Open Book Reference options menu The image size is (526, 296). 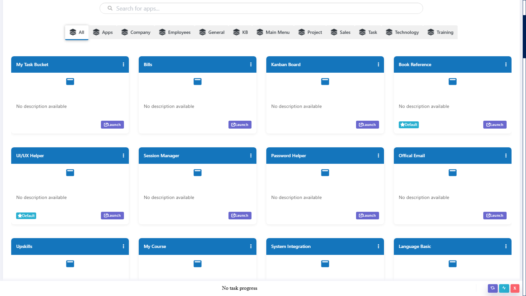pyautogui.click(x=506, y=64)
